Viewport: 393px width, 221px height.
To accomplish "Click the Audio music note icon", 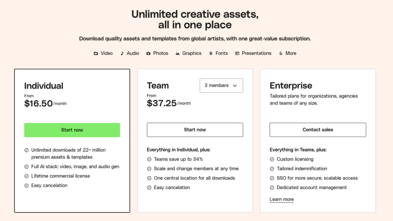I will (122, 53).
